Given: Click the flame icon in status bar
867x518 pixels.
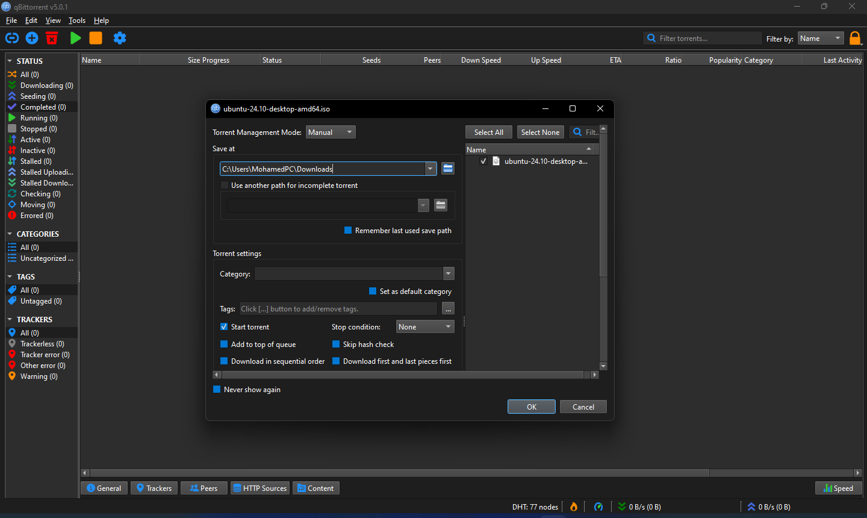Looking at the screenshot, I should (574, 507).
